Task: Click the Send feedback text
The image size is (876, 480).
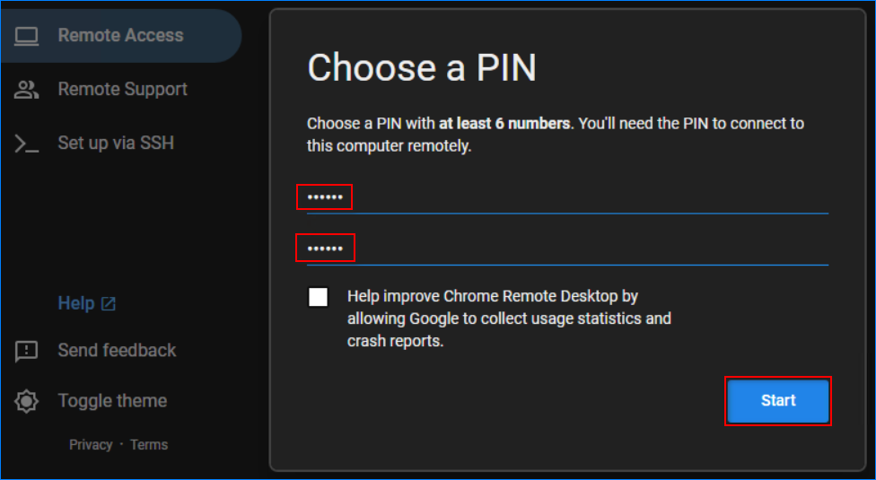Action: [117, 351]
